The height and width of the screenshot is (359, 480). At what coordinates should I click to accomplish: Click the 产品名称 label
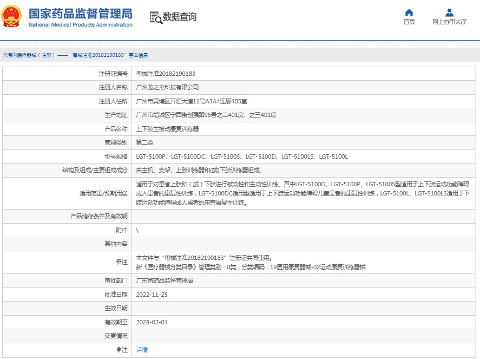116,129
